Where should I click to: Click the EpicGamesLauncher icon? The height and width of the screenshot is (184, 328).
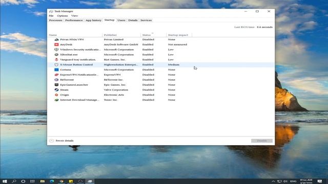click(56, 85)
